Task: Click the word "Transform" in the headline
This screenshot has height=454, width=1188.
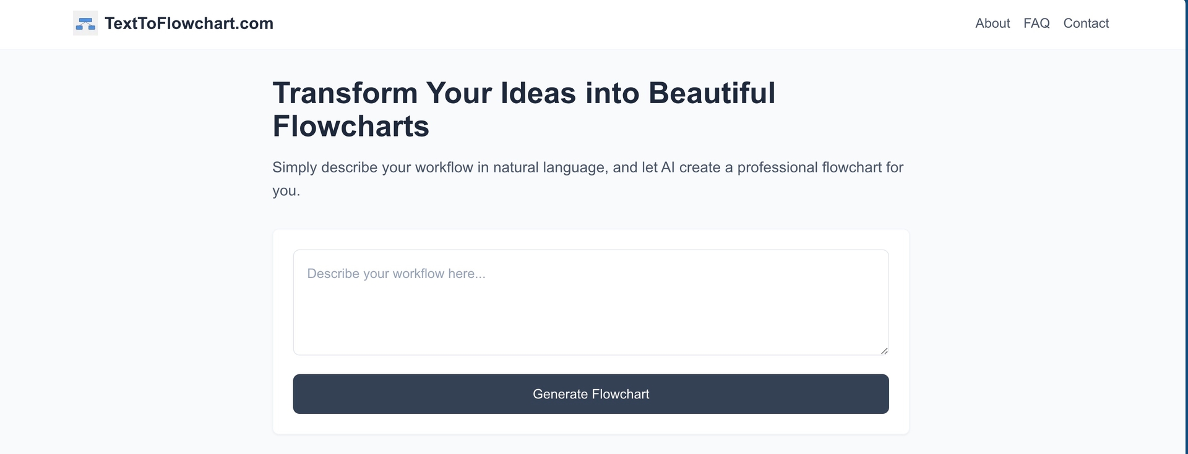Action: pyautogui.click(x=345, y=93)
